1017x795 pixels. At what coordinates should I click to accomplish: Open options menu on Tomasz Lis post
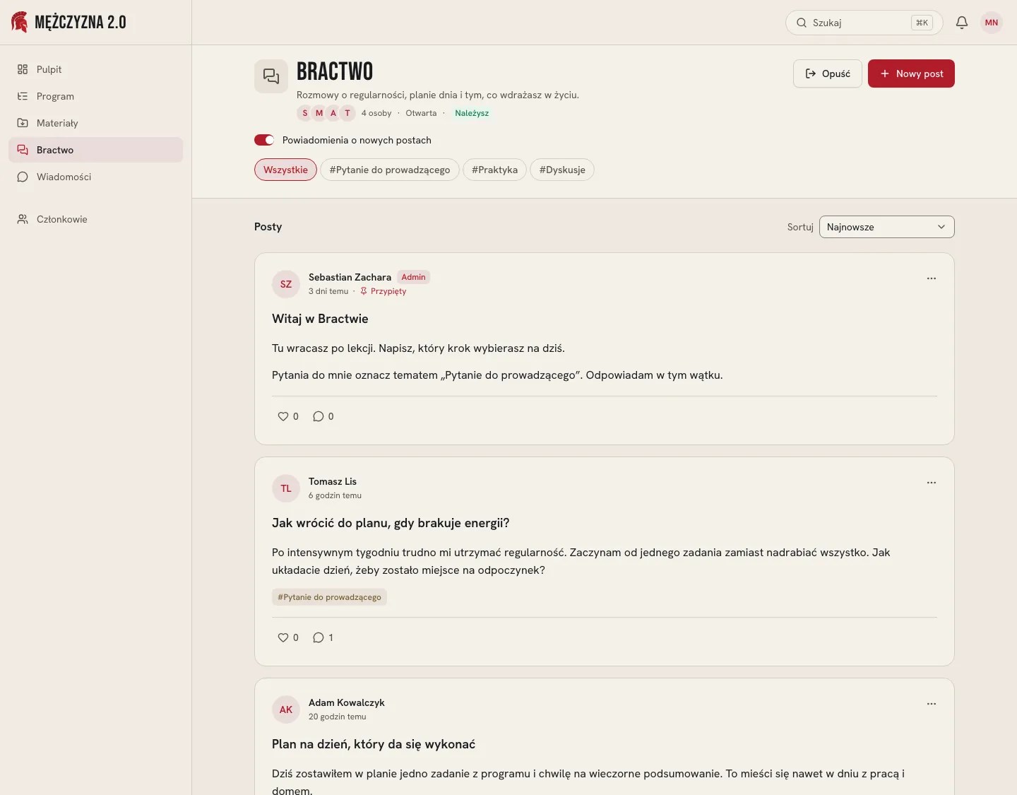(x=932, y=483)
